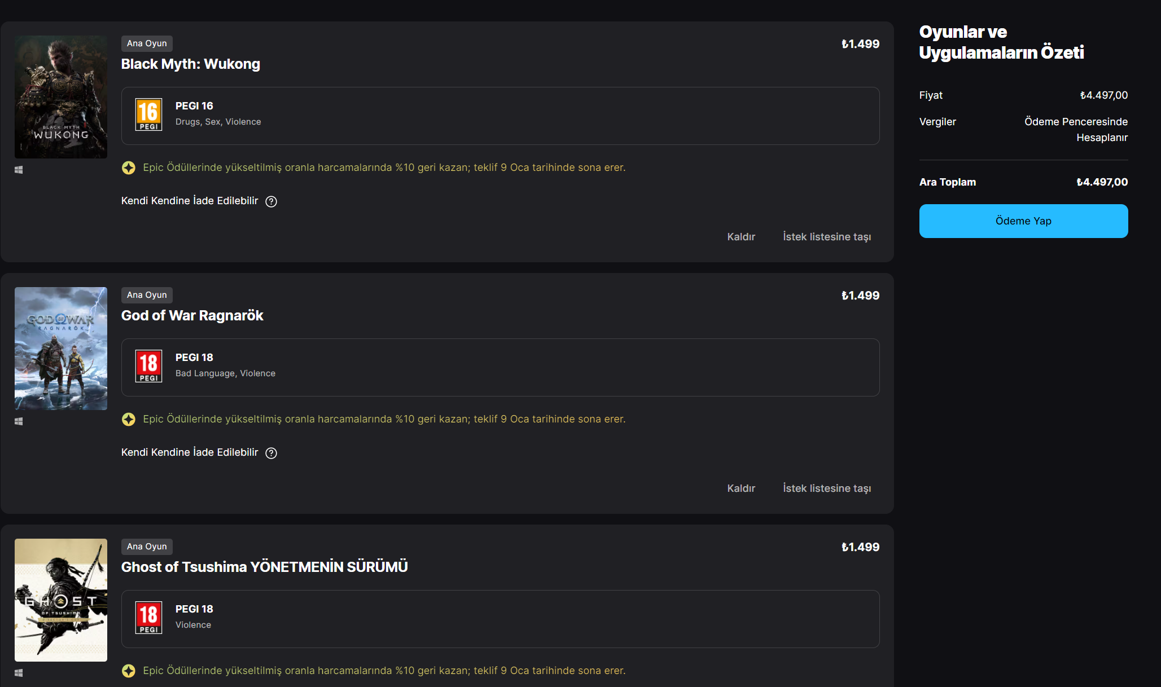Click the Epic Rewards coin icon under Ragnarök
Image resolution: width=1161 pixels, height=687 pixels.
(x=129, y=419)
